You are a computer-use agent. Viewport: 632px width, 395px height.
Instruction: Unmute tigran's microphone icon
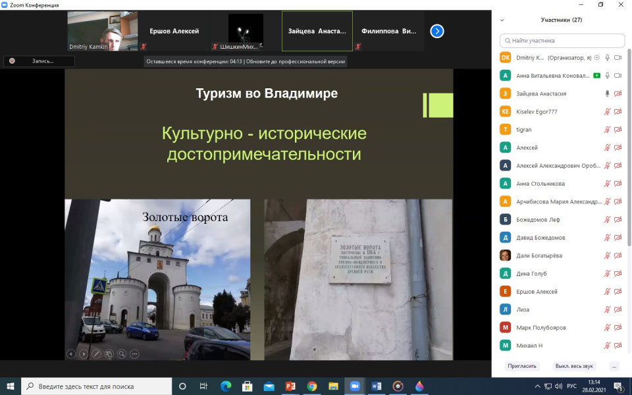pos(607,130)
